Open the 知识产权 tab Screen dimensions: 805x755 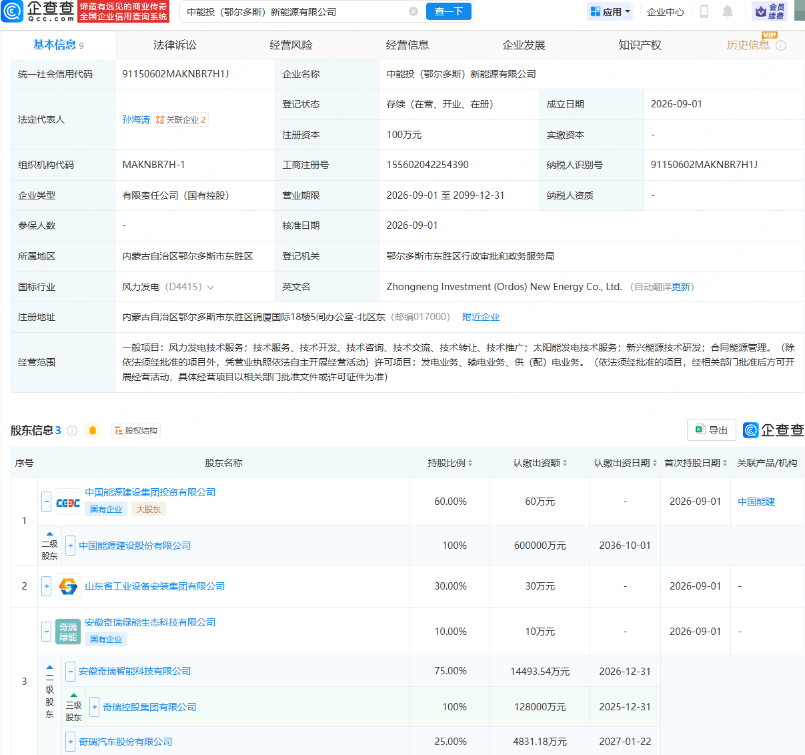click(640, 45)
